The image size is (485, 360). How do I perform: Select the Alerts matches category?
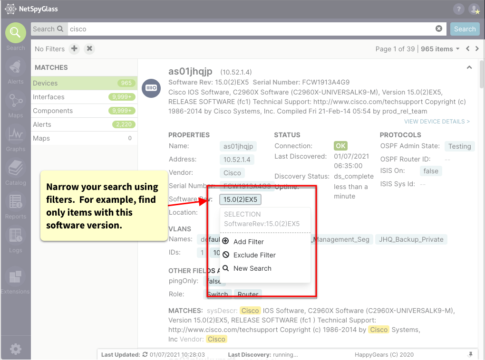pyautogui.click(x=84, y=124)
